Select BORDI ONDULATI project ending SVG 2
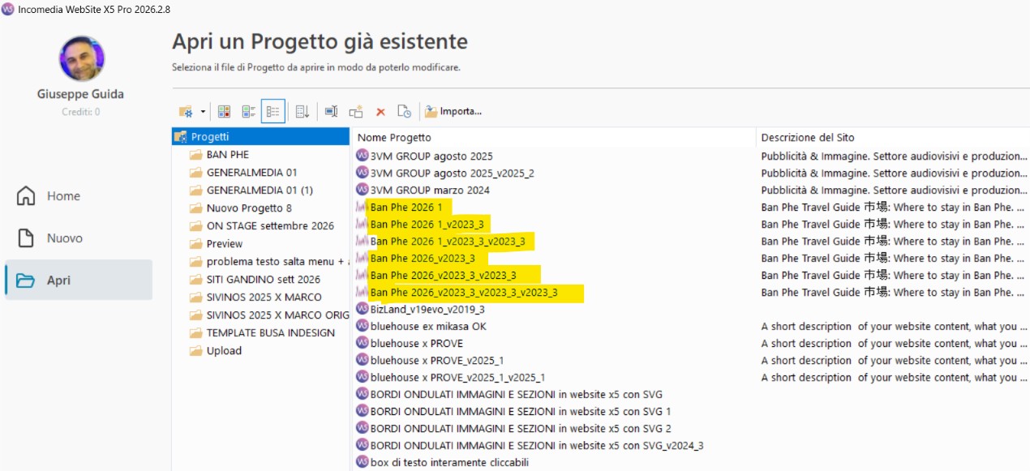 tap(521, 428)
